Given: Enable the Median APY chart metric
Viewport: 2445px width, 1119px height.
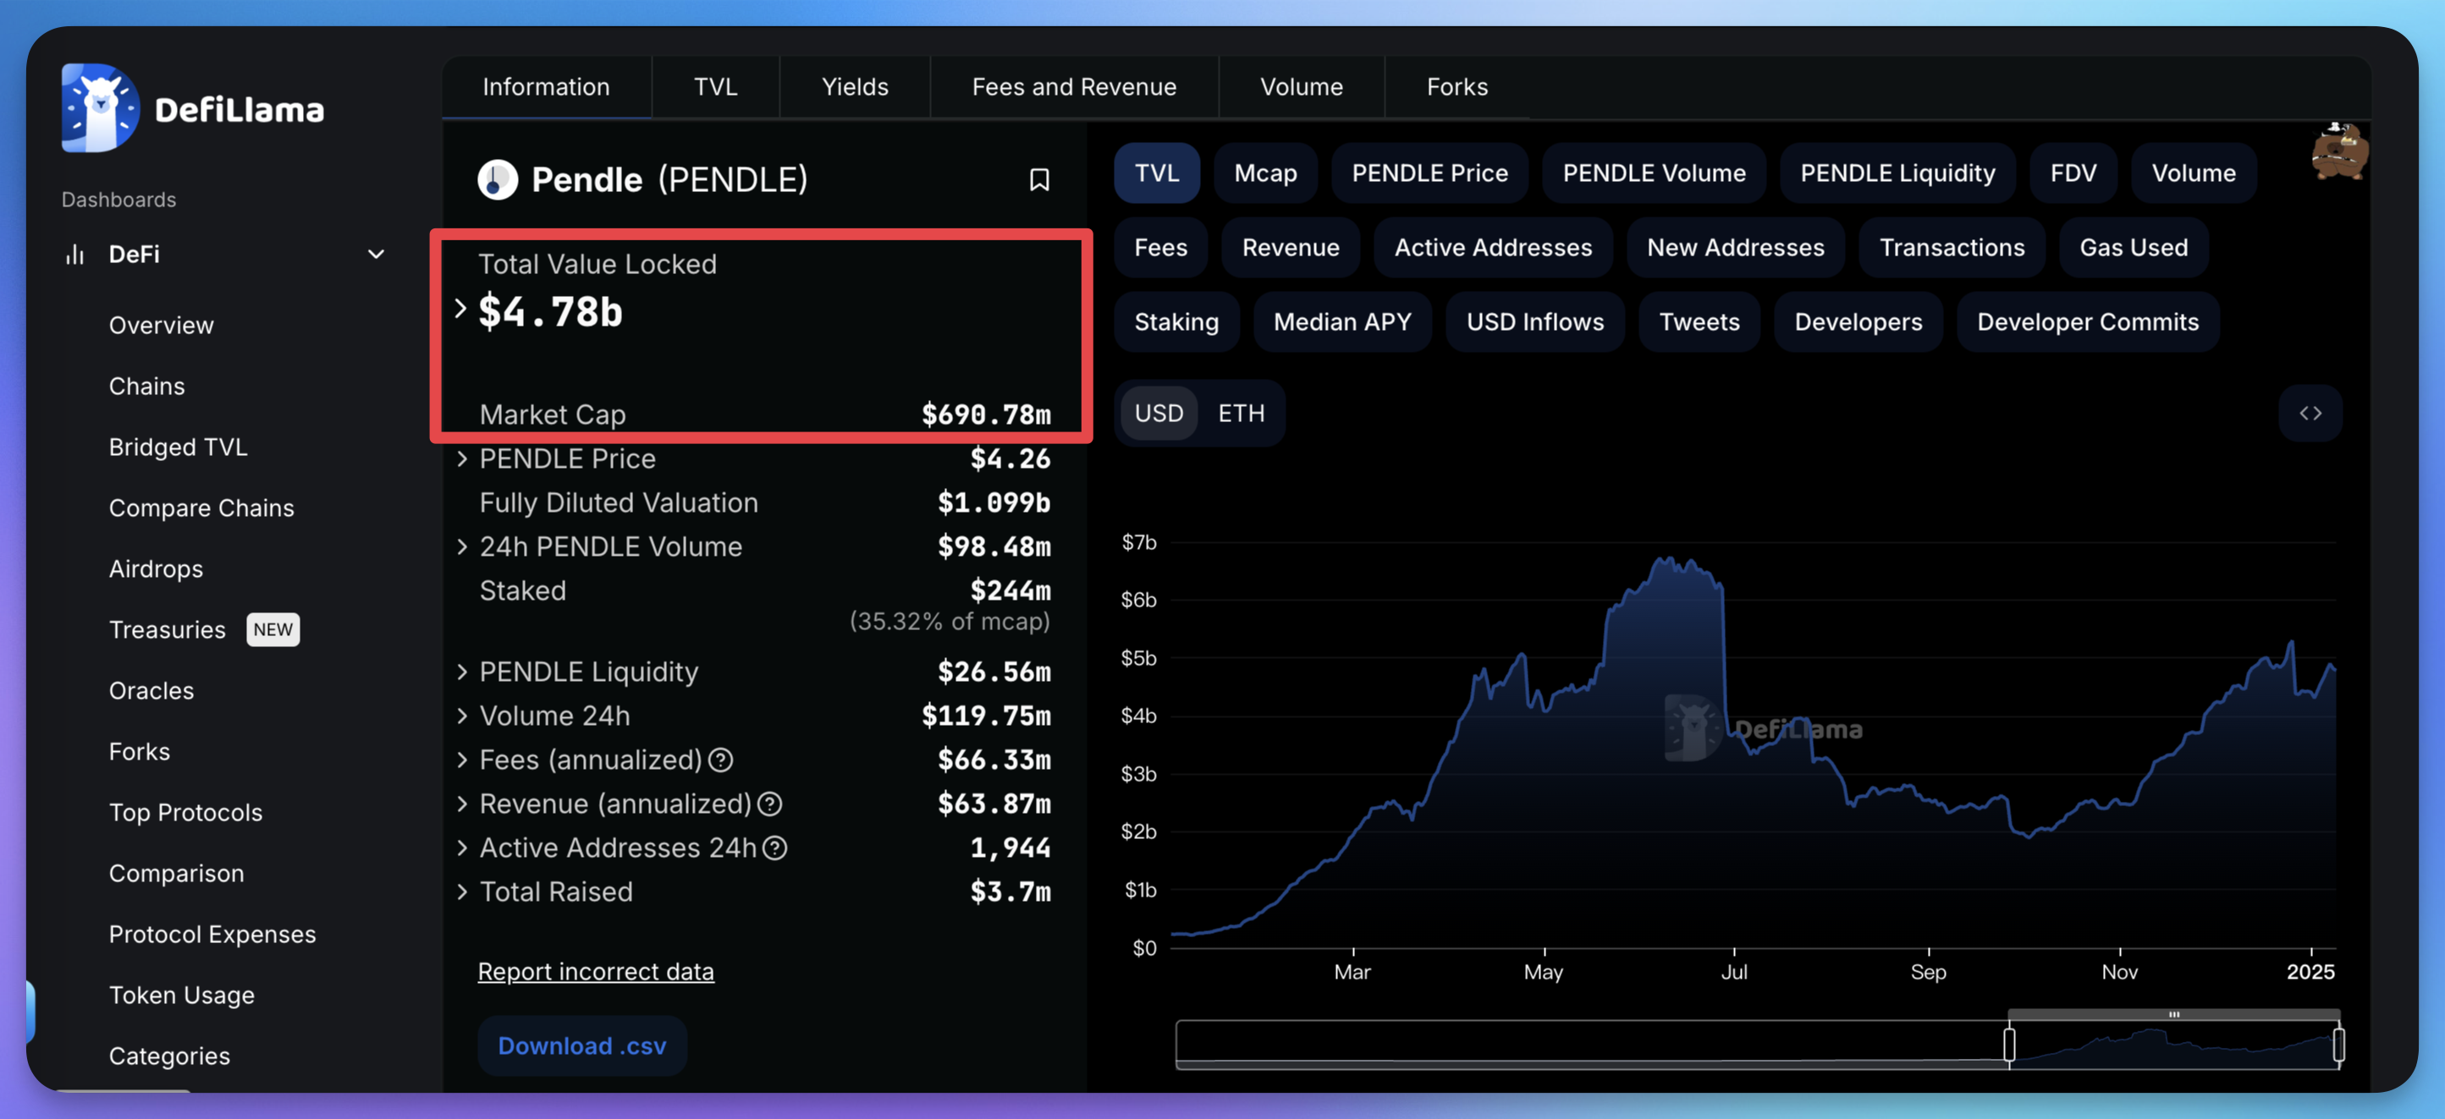Looking at the screenshot, I should (x=1342, y=322).
